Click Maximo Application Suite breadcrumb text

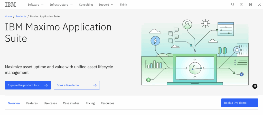click(45, 16)
